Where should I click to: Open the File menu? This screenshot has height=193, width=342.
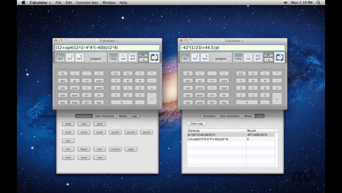click(58, 3)
